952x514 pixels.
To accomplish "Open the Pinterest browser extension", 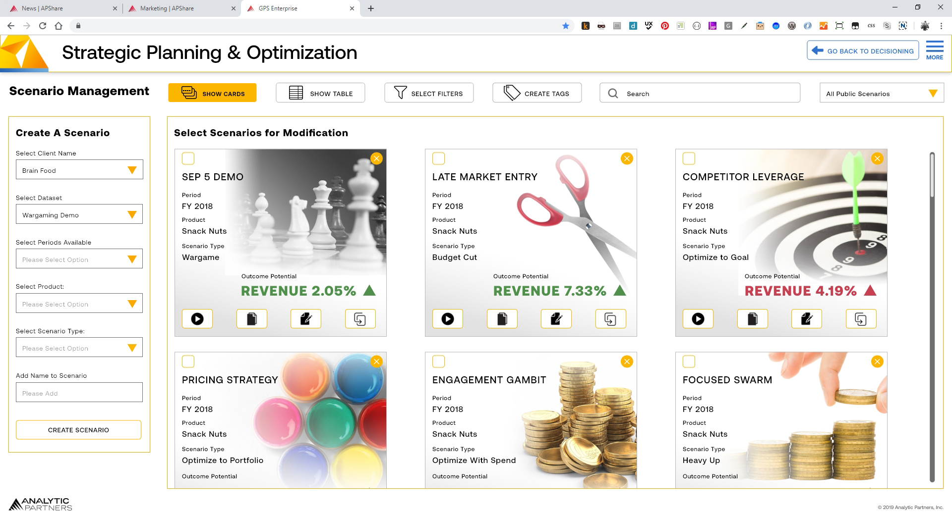I will [665, 26].
